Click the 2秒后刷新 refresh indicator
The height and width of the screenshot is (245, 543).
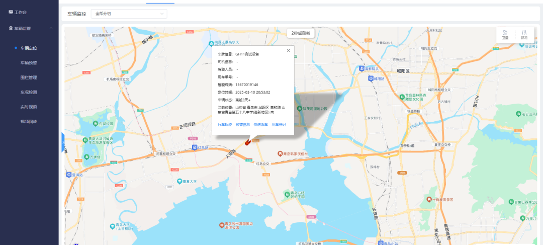[x=301, y=33]
